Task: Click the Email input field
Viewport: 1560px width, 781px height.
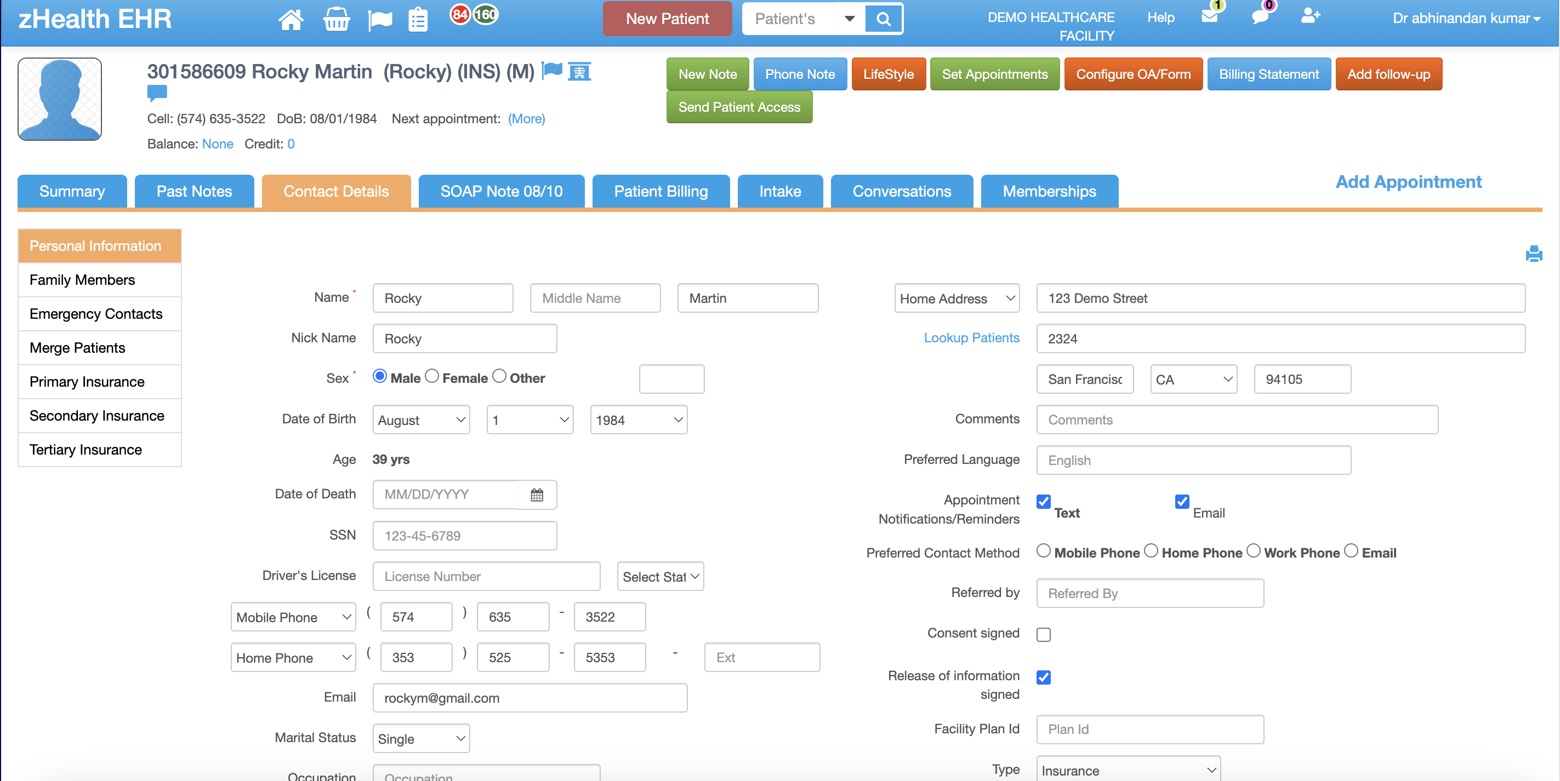Action: pos(530,698)
